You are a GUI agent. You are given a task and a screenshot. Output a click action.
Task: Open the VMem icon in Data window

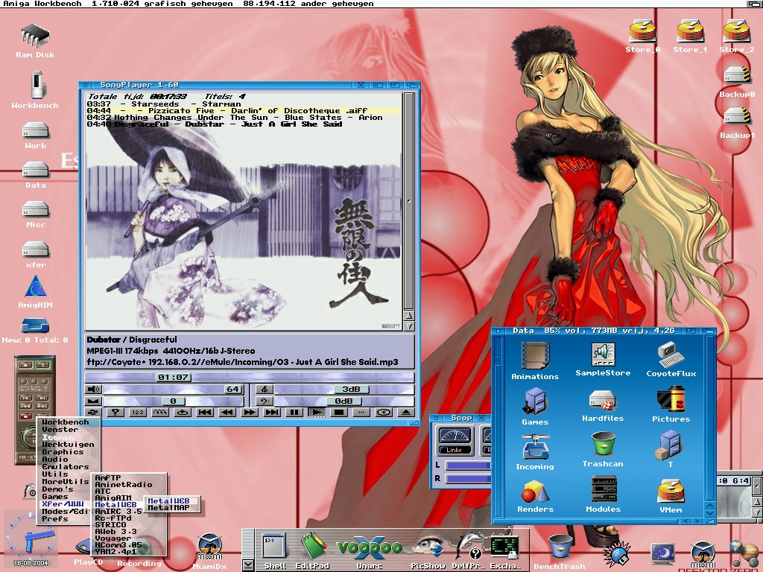point(671,496)
